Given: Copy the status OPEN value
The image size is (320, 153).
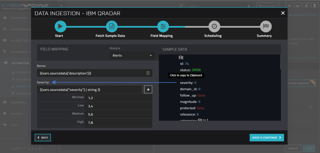Looking at the screenshot, I should tap(196, 70).
